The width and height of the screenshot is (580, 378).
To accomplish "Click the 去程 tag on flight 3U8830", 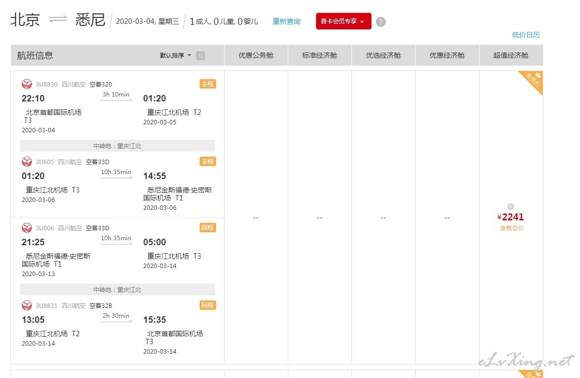I will (x=208, y=84).
